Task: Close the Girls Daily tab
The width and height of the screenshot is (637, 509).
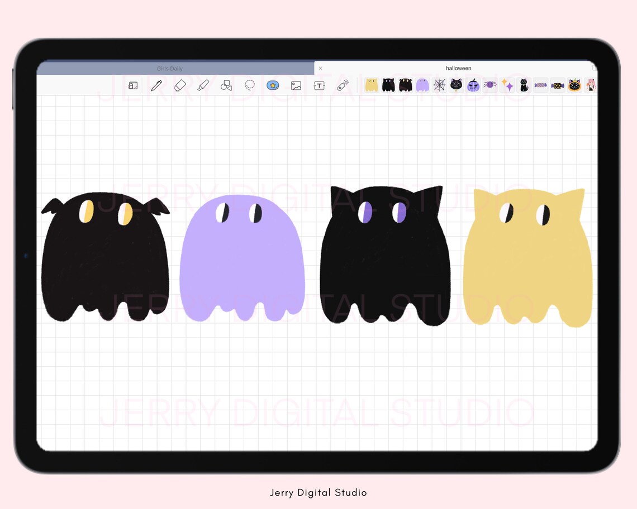Action: click(320, 68)
